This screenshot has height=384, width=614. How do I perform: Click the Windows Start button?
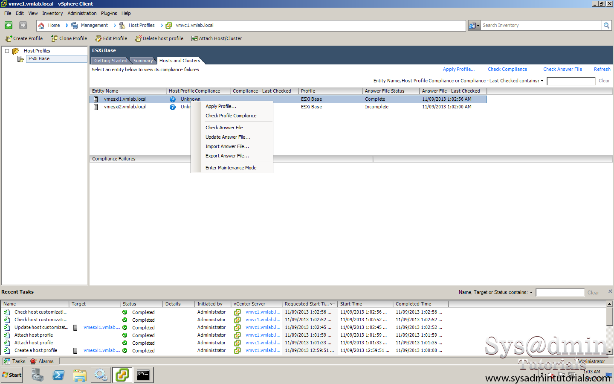(12, 375)
